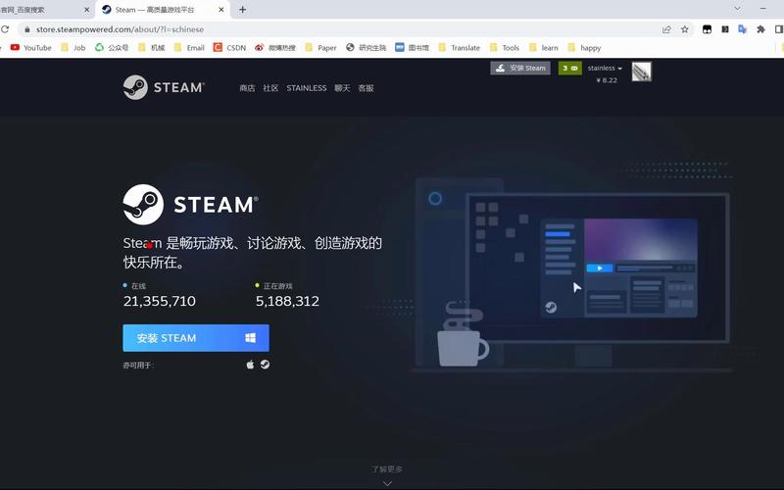Click the first black extension icon after the star
The height and width of the screenshot is (490, 784).
(x=707, y=29)
